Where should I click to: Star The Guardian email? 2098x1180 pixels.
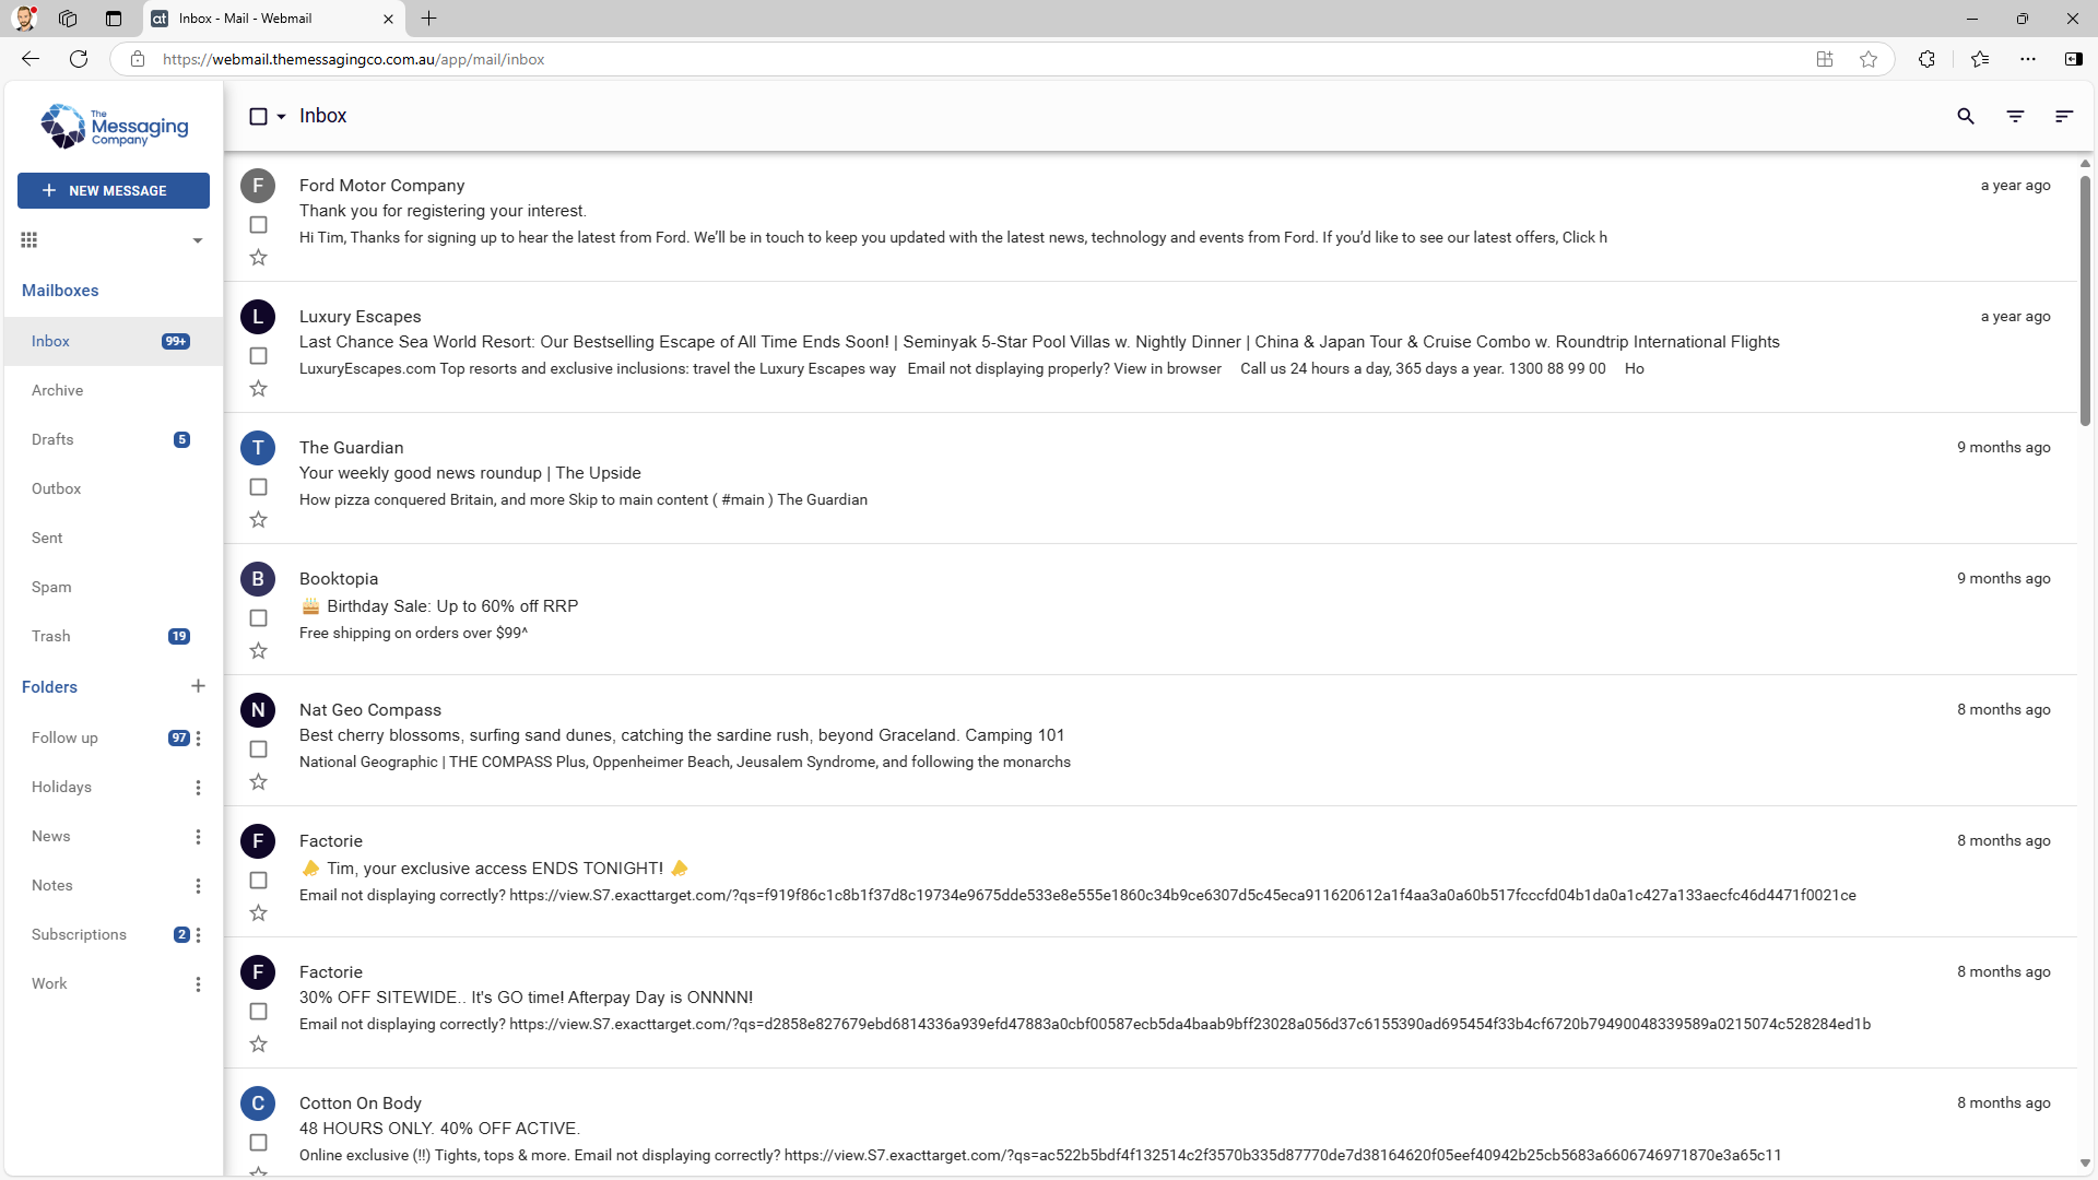(258, 520)
